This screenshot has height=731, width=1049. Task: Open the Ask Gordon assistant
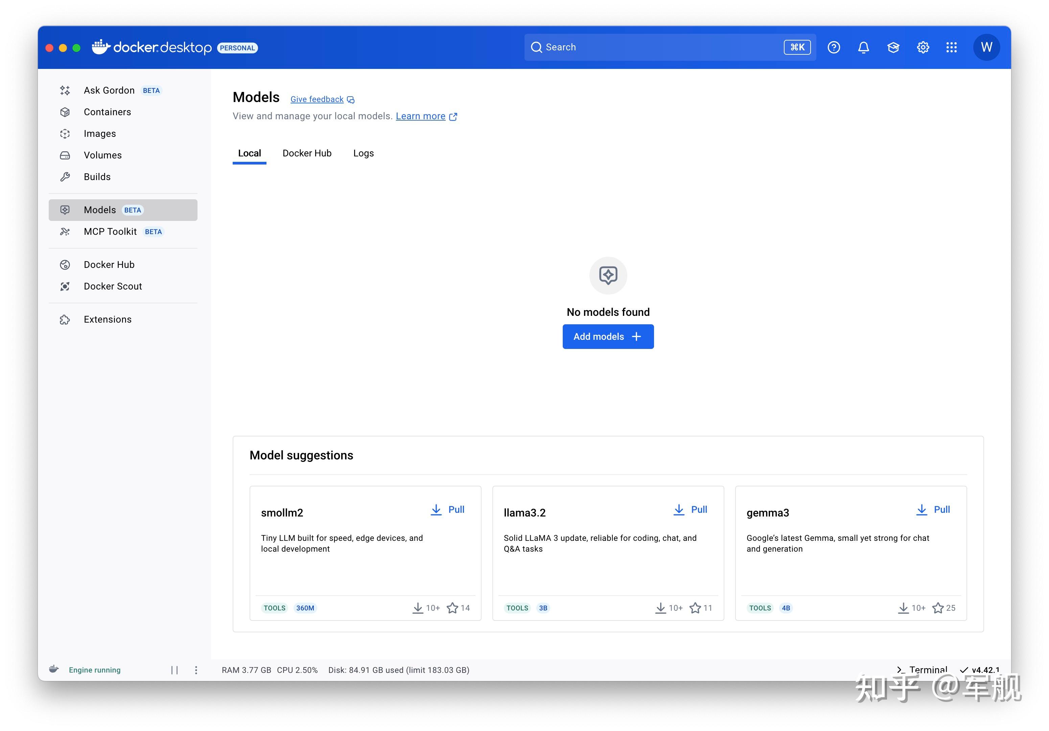pyautogui.click(x=109, y=90)
